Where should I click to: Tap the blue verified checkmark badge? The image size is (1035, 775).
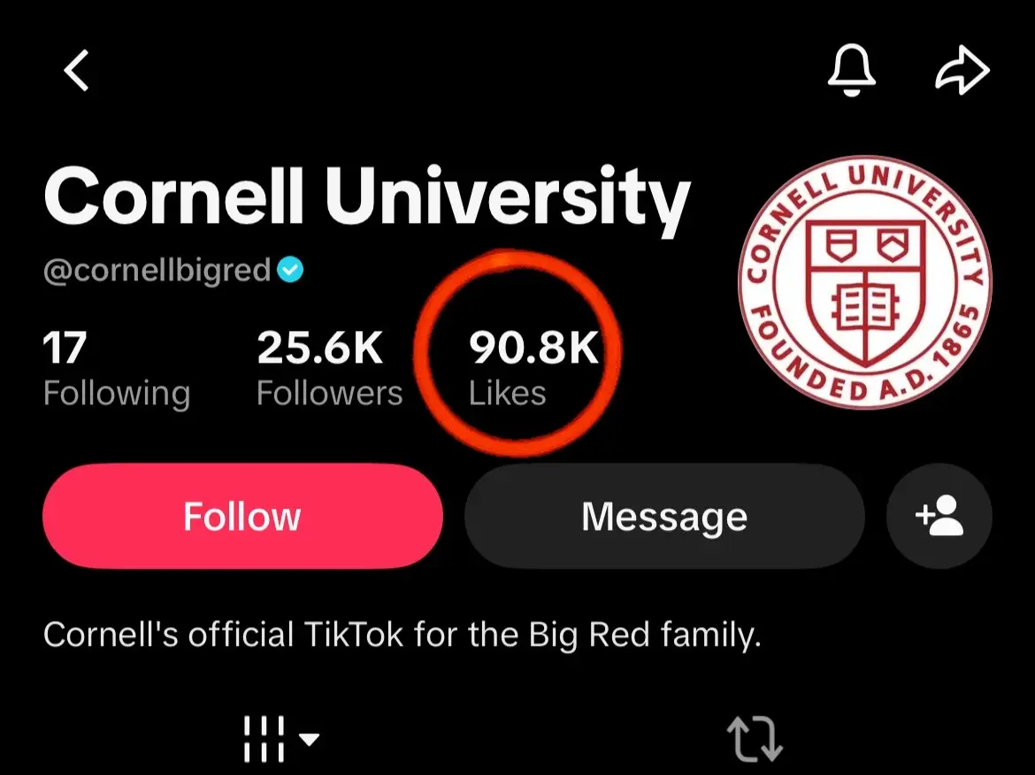[290, 269]
